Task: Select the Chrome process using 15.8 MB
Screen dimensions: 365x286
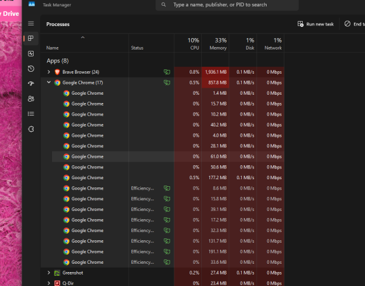Action: point(168,199)
